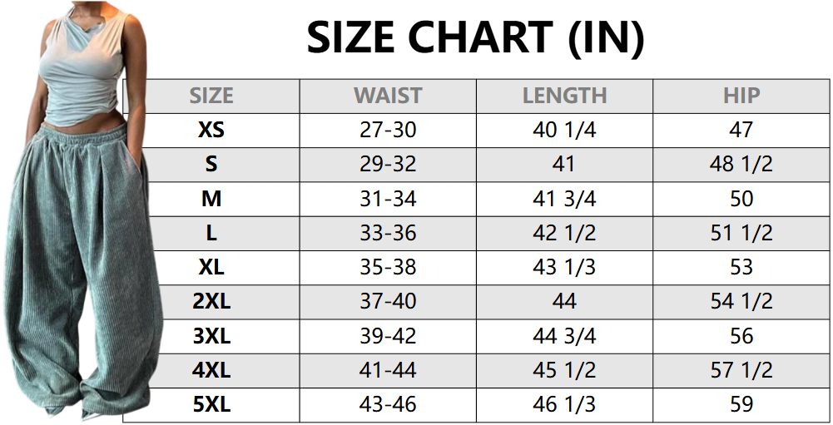Click the 2XL size label

point(211,301)
